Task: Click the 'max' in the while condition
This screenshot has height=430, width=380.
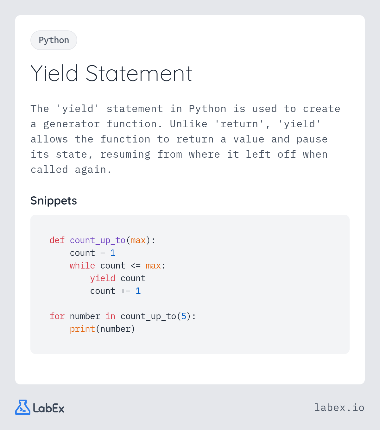Action: coord(153,266)
